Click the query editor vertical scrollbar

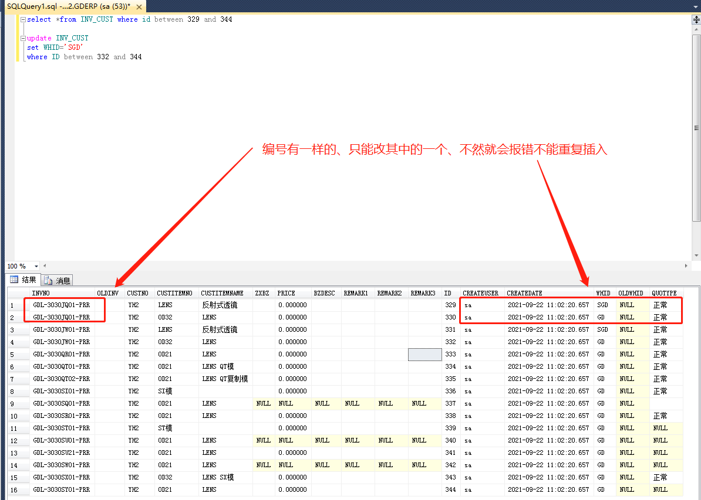(696, 129)
